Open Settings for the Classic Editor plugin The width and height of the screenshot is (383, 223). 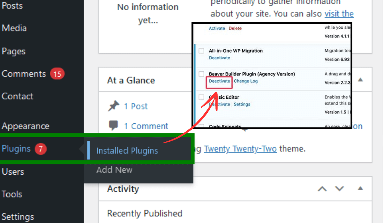click(242, 104)
